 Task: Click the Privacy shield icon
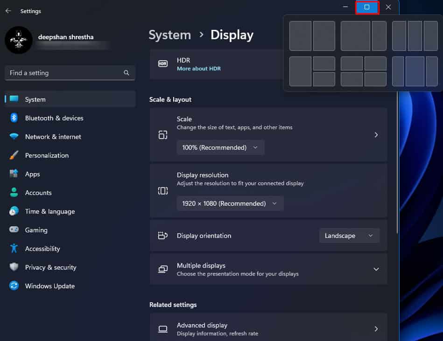[14, 267]
